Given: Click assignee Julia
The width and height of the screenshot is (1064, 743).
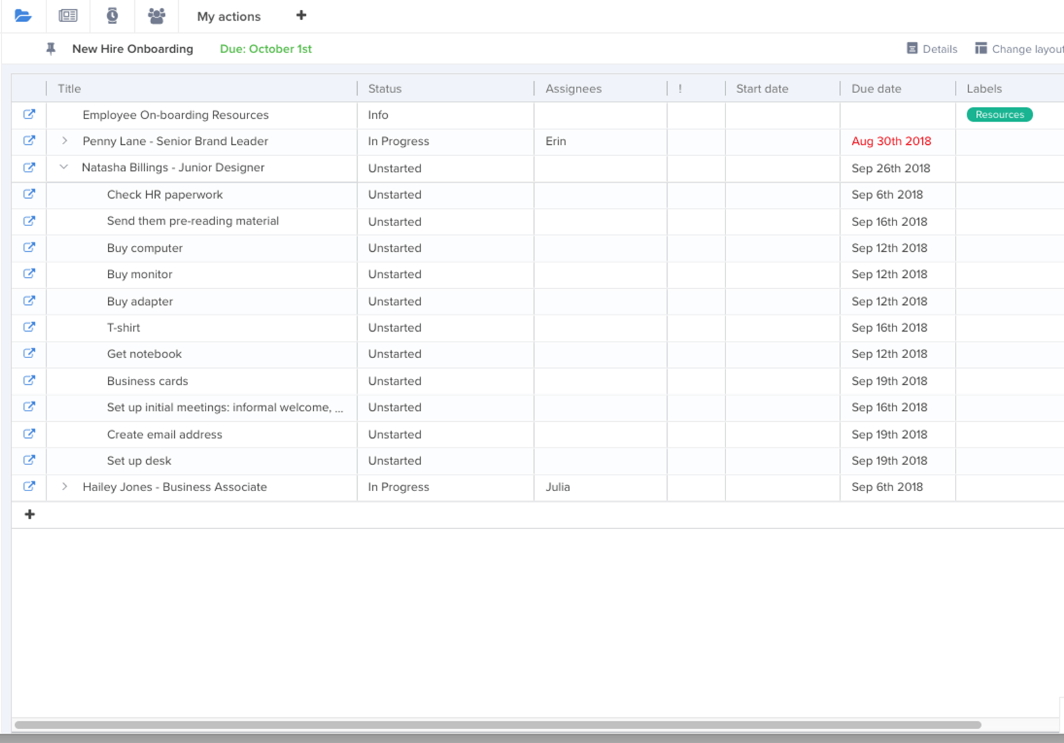Looking at the screenshot, I should 557,486.
